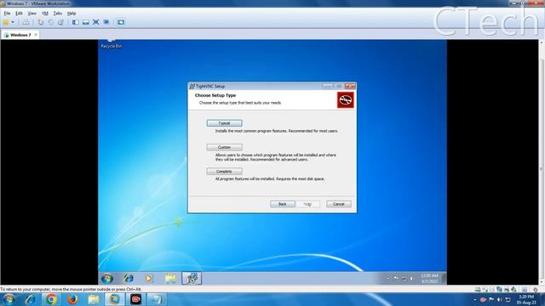Screen dimensions: 545x306
Task: Open the View menu in VMware
Action: (x=32, y=14)
